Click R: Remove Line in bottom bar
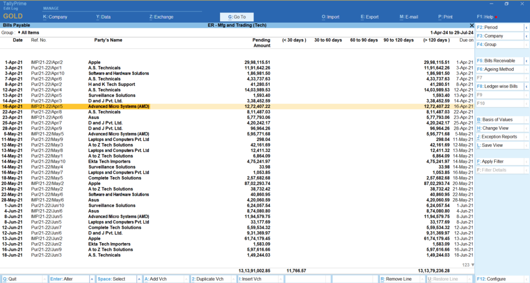Screen dimensions: 530x283 pyautogui.click(x=397, y=279)
